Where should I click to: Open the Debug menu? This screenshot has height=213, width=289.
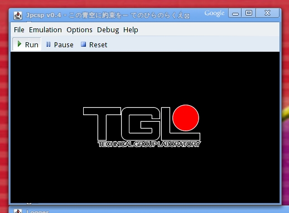click(108, 30)
